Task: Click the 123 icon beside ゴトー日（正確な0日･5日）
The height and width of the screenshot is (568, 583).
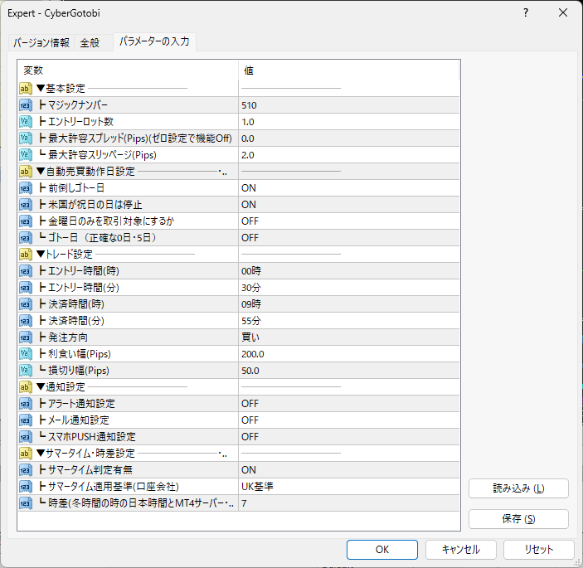Action: tap(25, 237)
